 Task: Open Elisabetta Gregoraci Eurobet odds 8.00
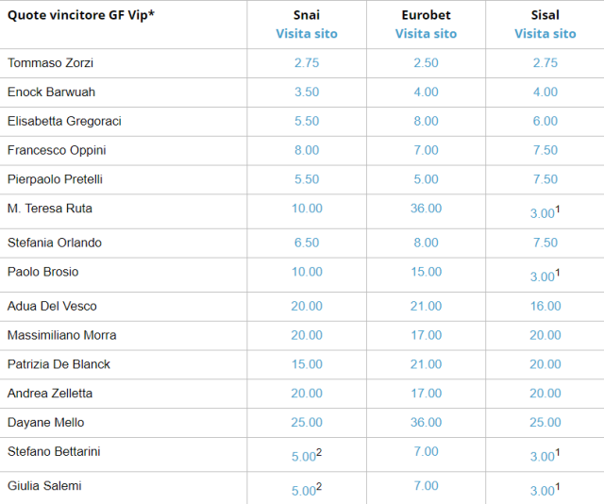(x=426, y=122)
